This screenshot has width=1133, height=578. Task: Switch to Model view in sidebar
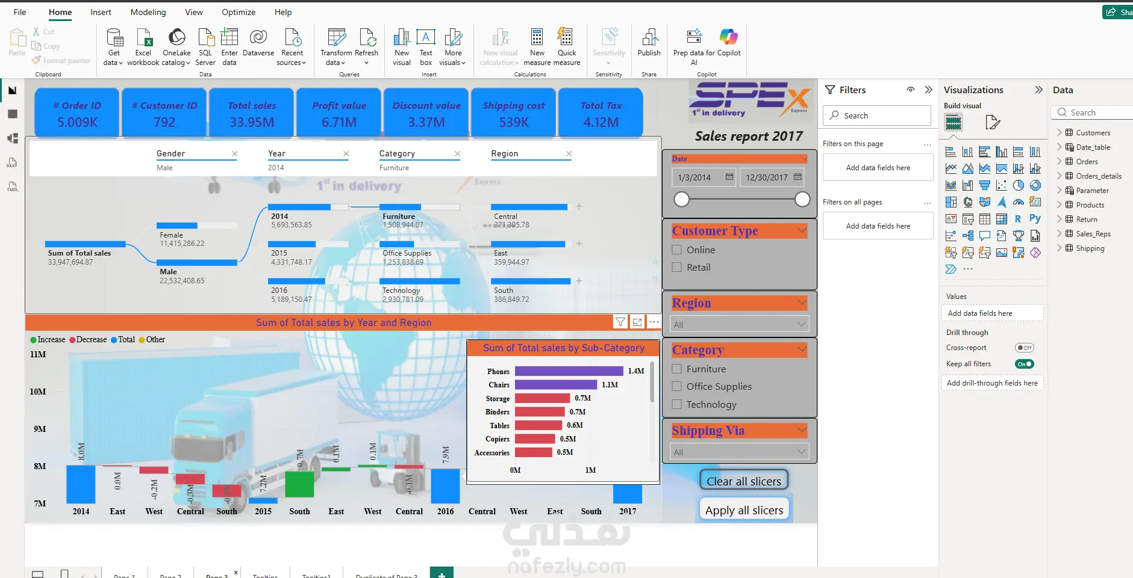13,138
